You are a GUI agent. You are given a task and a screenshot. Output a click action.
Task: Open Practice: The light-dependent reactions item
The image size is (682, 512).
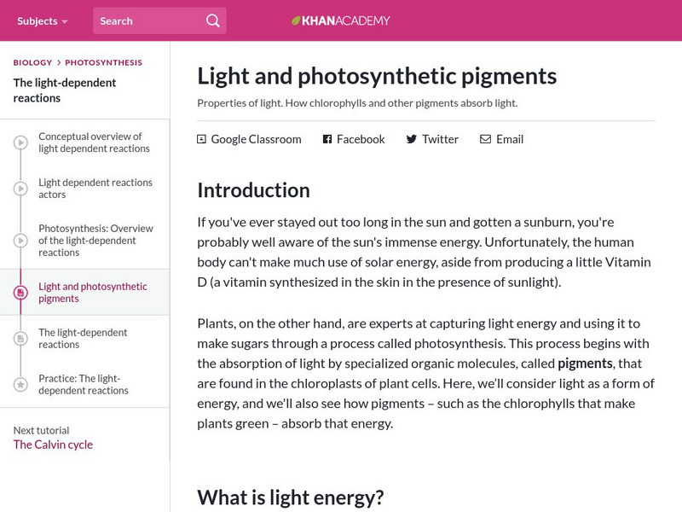click(84, 385)
